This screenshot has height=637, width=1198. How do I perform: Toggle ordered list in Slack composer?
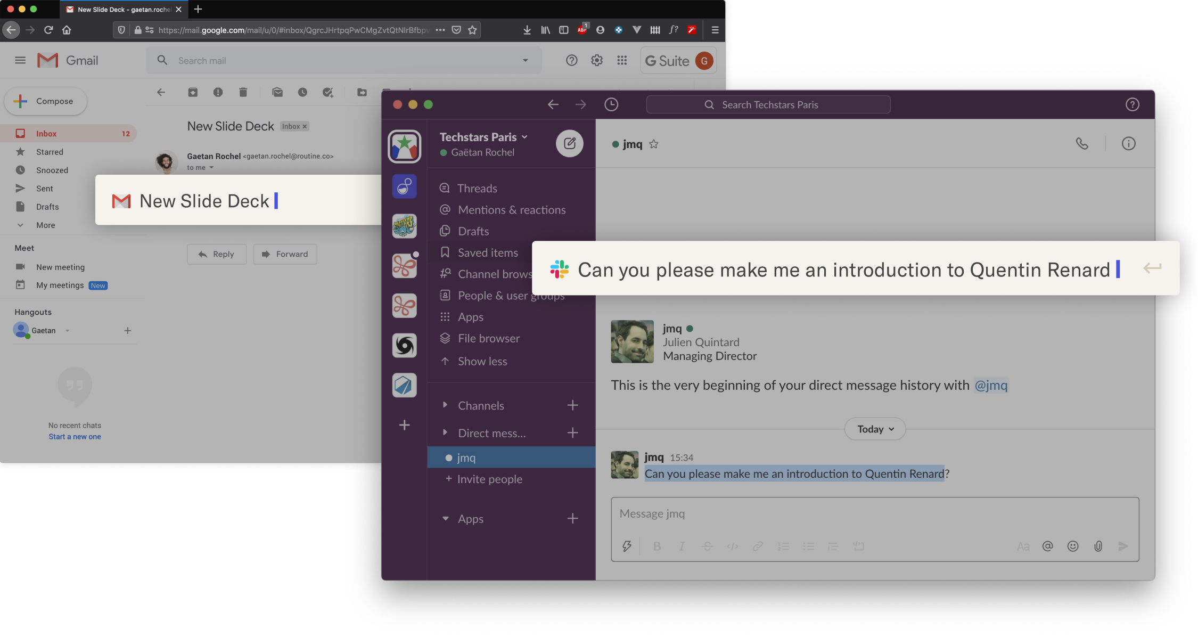[x=783, y=546]
